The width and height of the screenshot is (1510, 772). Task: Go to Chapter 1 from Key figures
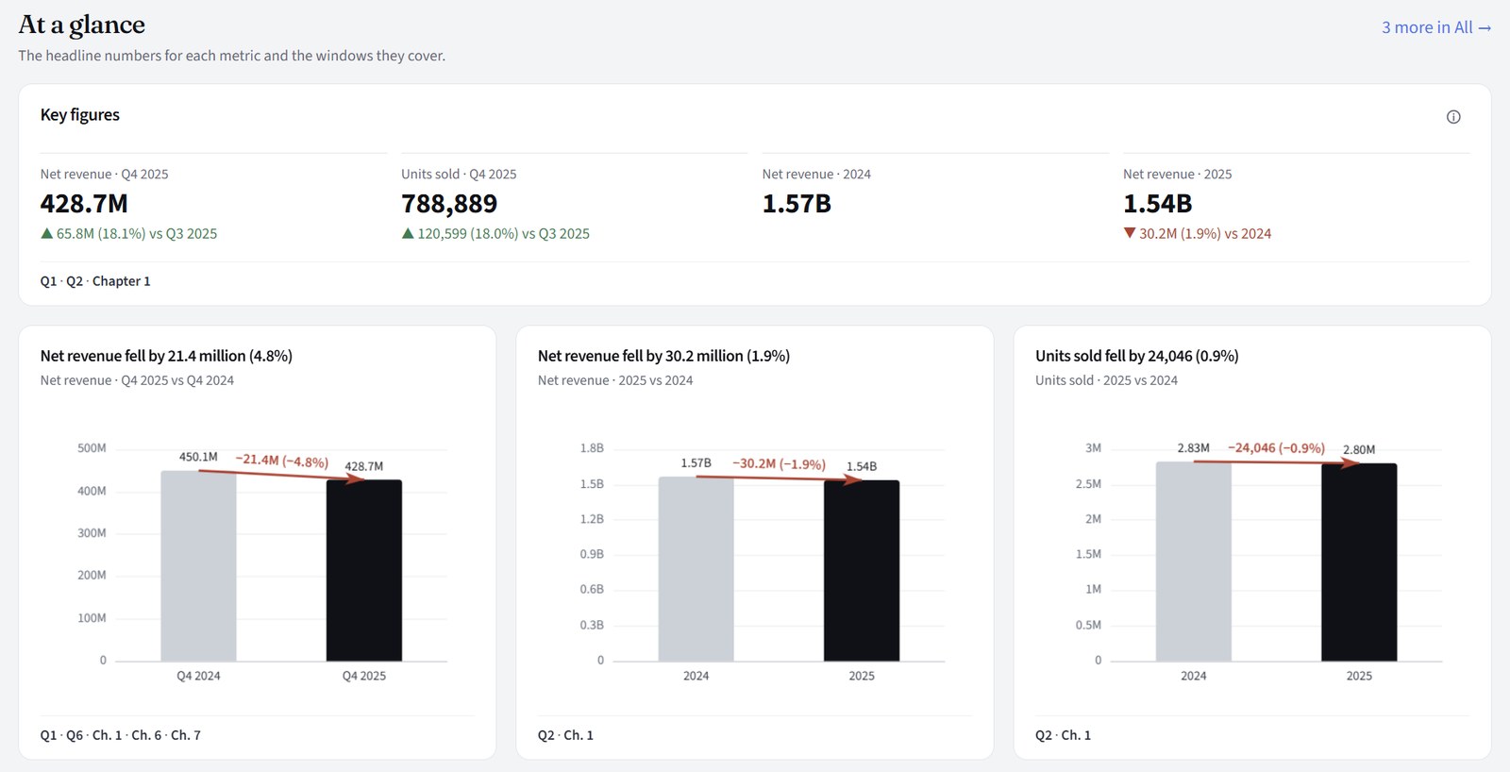(x=122, y=281)
